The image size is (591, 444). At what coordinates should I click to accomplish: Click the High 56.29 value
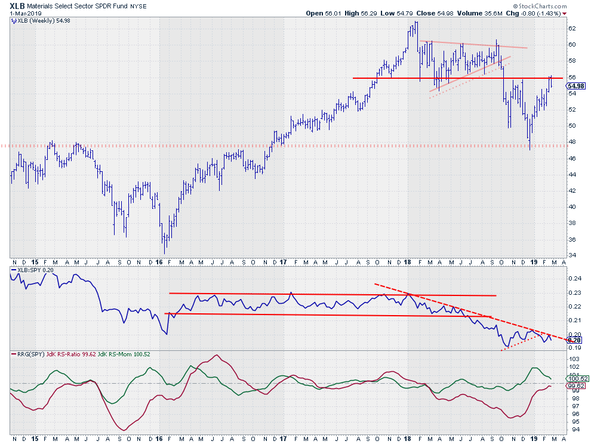361,13
